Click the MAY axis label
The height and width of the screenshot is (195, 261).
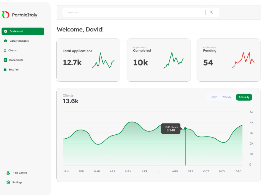[x=128, y=171]
